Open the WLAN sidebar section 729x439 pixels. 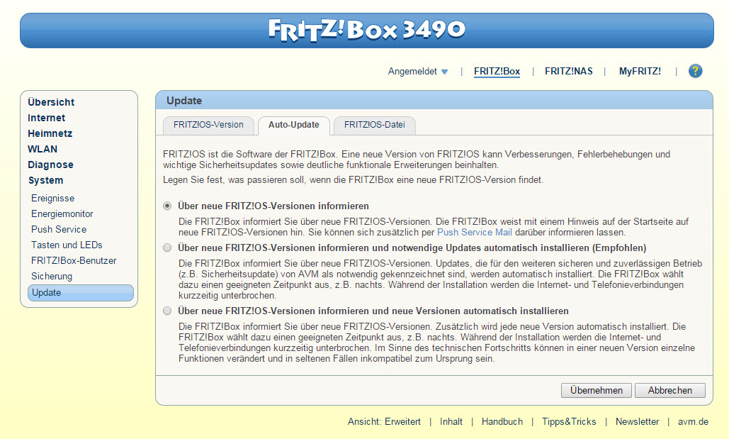pyautogui.click(x=43, y=149)
